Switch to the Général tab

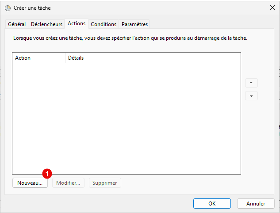[x=17, y=24]
